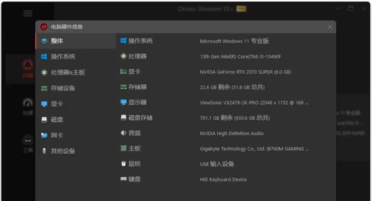Screen dimensions: 372x201
Task: Click the 22.6 GB 剩余 memory value
Action: point(232,87)
